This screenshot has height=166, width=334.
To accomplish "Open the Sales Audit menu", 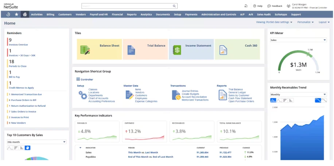I will [x=264, y=15].
